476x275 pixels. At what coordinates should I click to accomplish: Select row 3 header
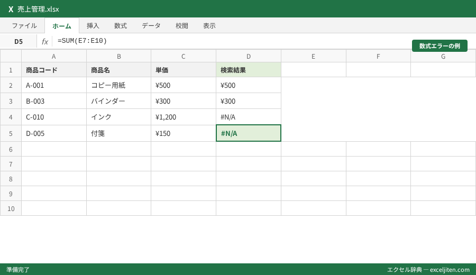coord(11,101)
